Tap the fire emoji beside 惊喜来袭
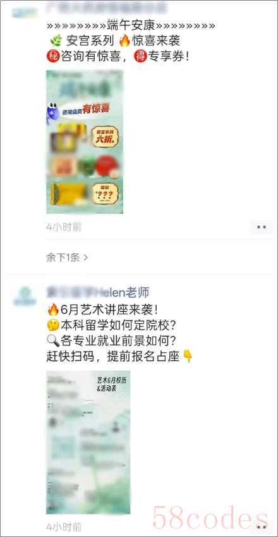Viewport: 278px width, 537px height. click(125, 40)
